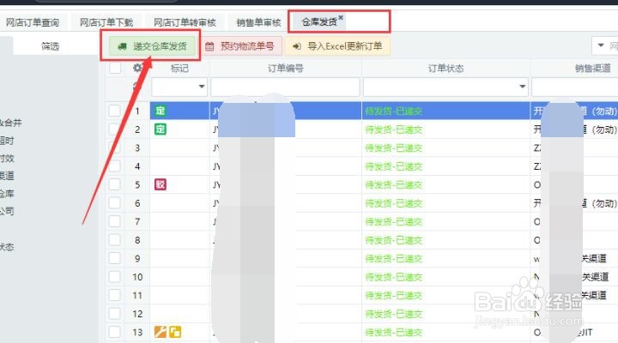Click the orange wrench mark in row 13

coord(160,332)
